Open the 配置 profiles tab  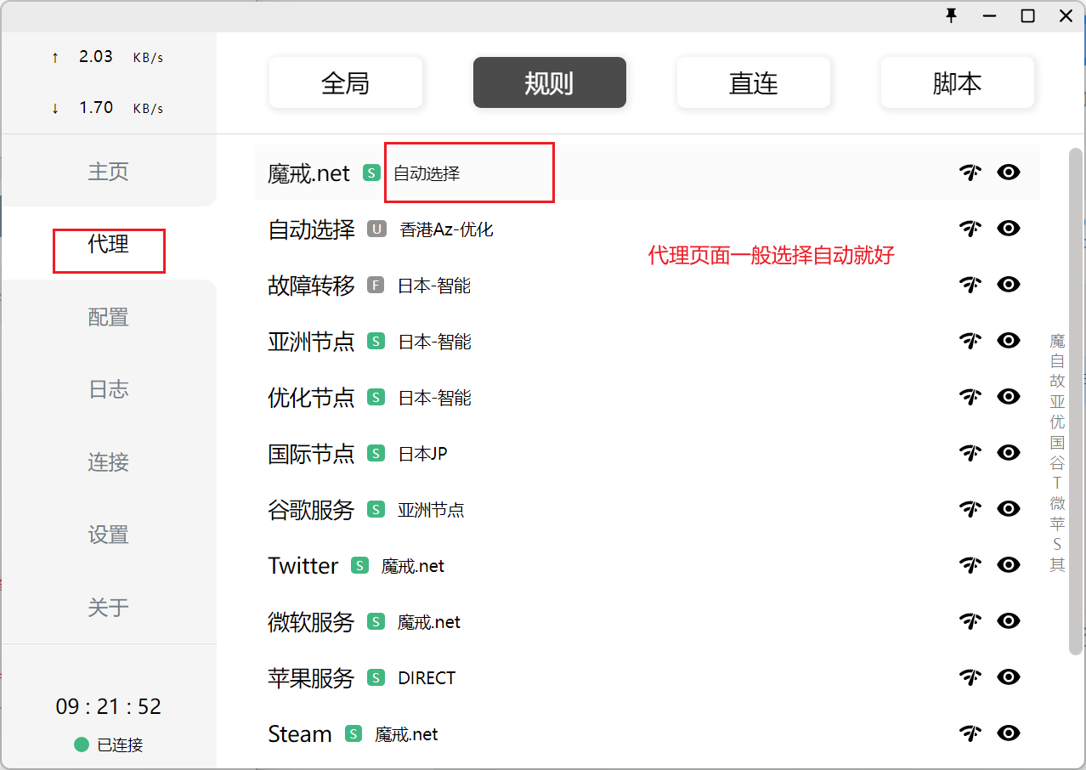click(109, 317)
